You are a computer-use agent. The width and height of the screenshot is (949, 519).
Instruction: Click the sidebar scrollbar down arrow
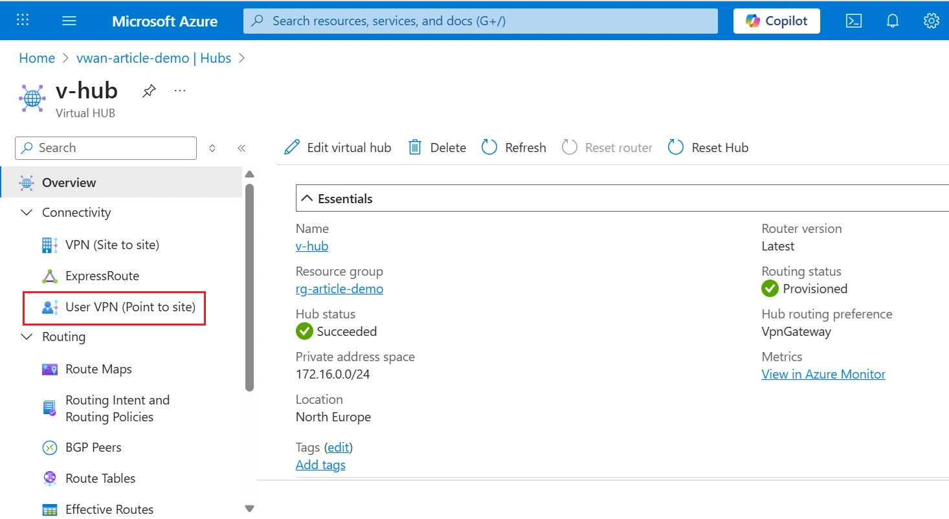pos(250,509)
